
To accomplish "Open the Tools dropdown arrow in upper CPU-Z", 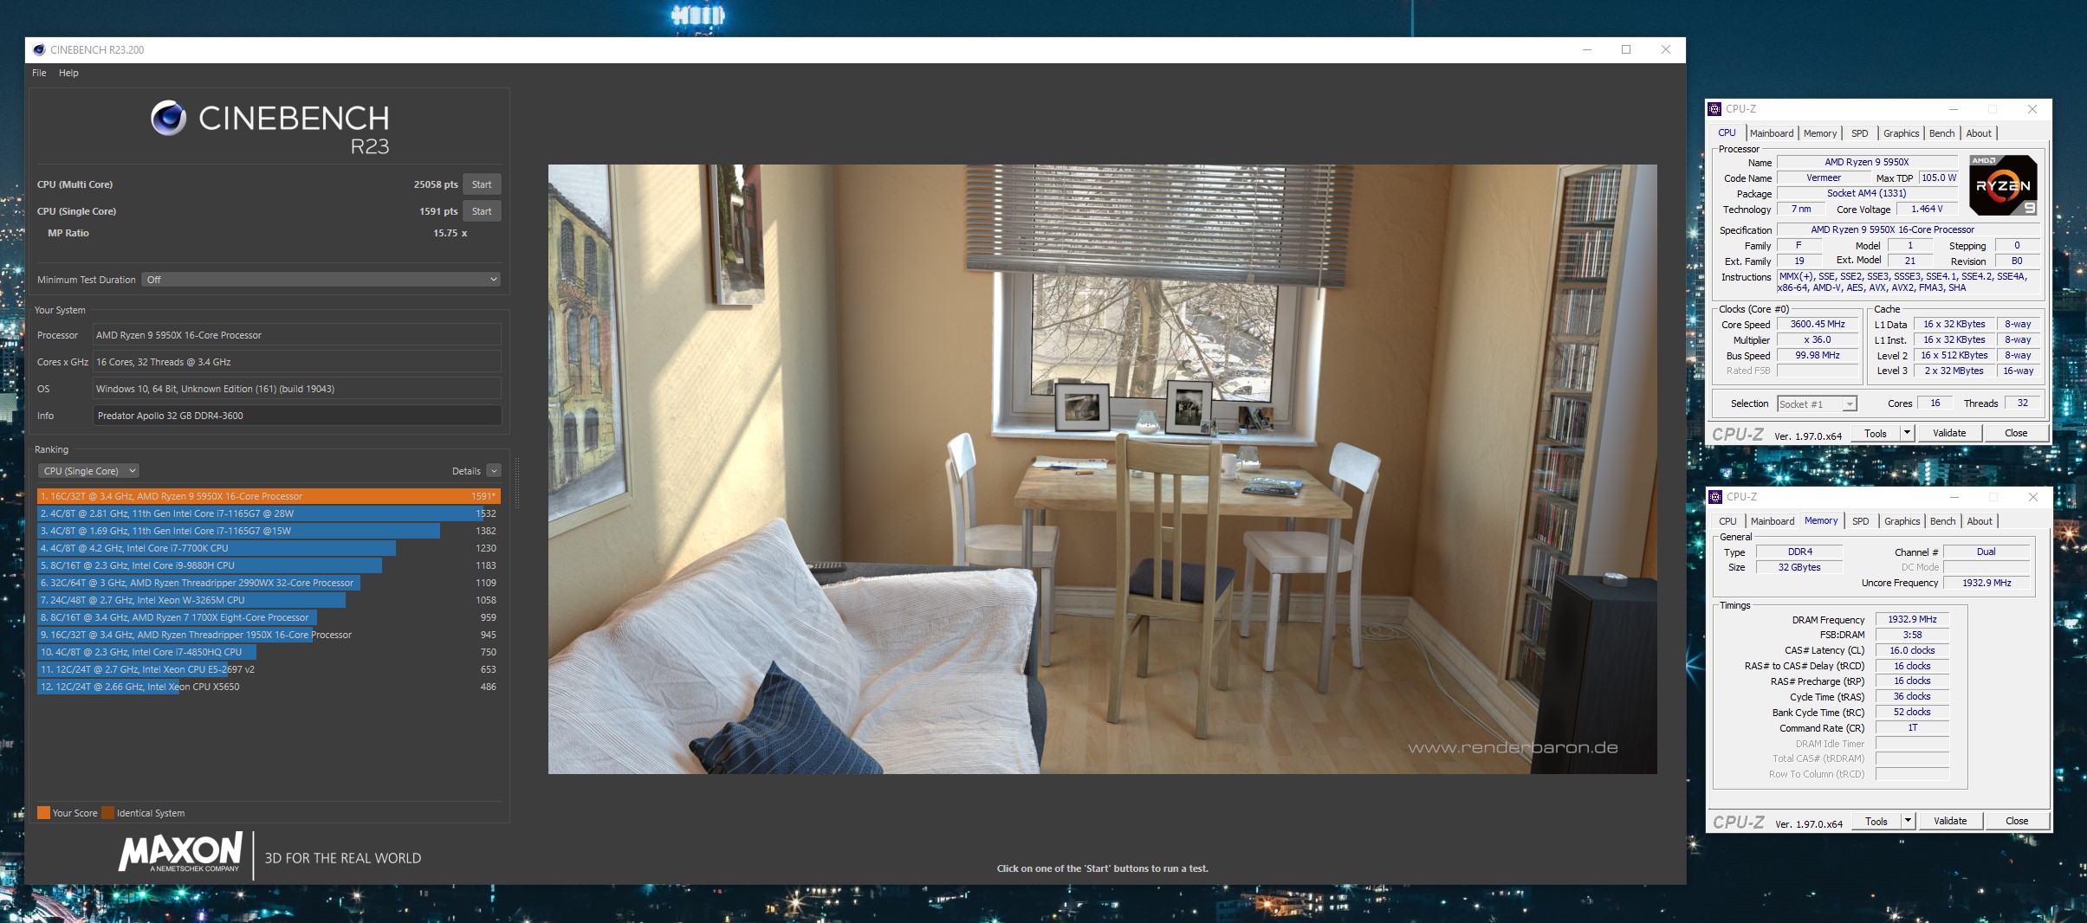I will coord(1906,433).
